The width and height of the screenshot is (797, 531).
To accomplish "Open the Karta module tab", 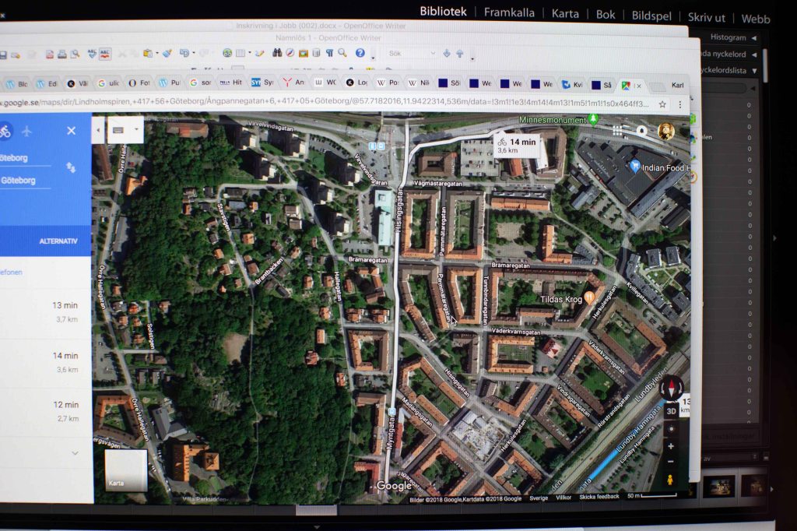I will coord(565,13).
